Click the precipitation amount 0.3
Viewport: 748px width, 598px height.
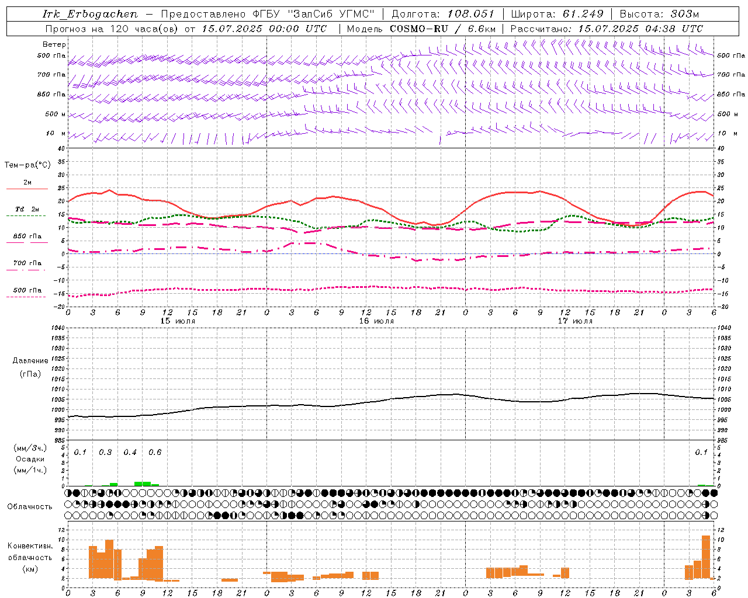(x=105, y=453)
